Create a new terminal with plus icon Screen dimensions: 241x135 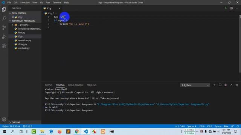pos(214,85)
